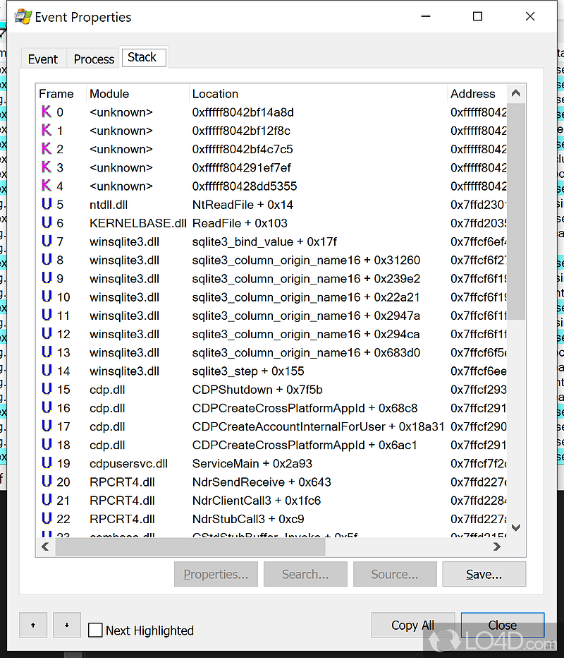
Task: Click location '0xfffff8042bf14a8d'
Action: coord(243,112)
